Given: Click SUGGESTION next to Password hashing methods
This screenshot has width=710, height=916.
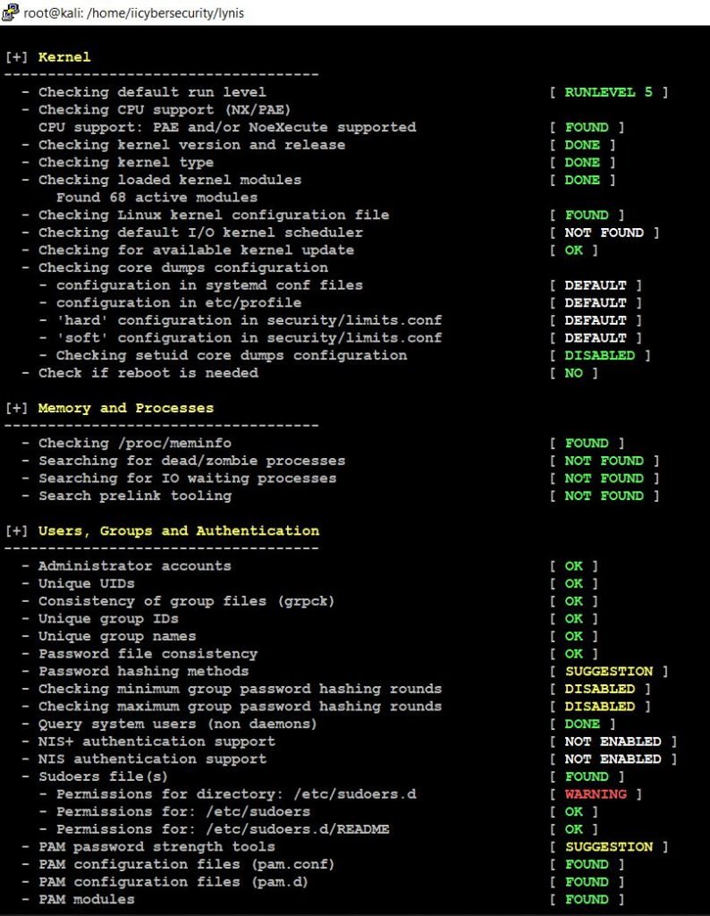Looking at the screenshot, I should coord(608,671).
